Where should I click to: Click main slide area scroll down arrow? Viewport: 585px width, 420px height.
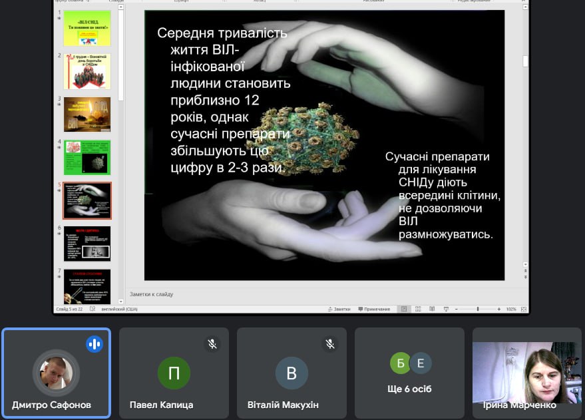(x=525, y=264)
